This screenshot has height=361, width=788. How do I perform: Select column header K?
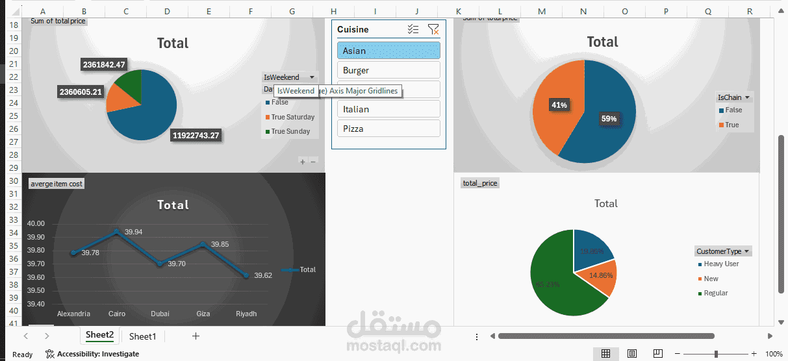(459, 11)
